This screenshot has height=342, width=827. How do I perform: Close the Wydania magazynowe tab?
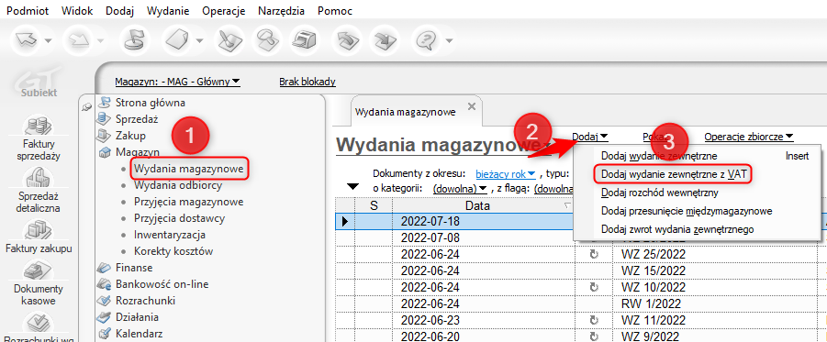coord(472,106)
